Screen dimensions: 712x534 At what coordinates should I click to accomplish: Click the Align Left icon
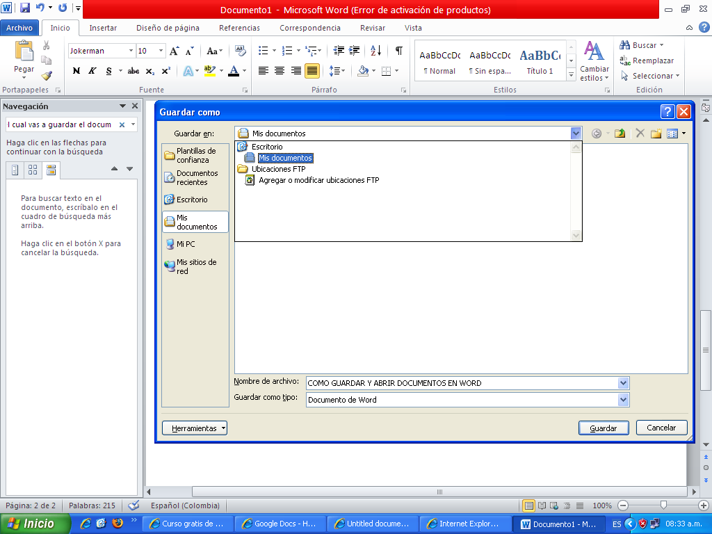[x=264, y=71]
